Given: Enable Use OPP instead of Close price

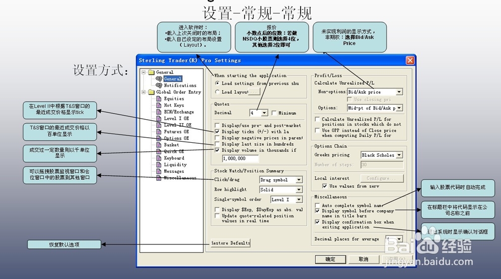Looking at the screenshot, I should tap(317, 130).
